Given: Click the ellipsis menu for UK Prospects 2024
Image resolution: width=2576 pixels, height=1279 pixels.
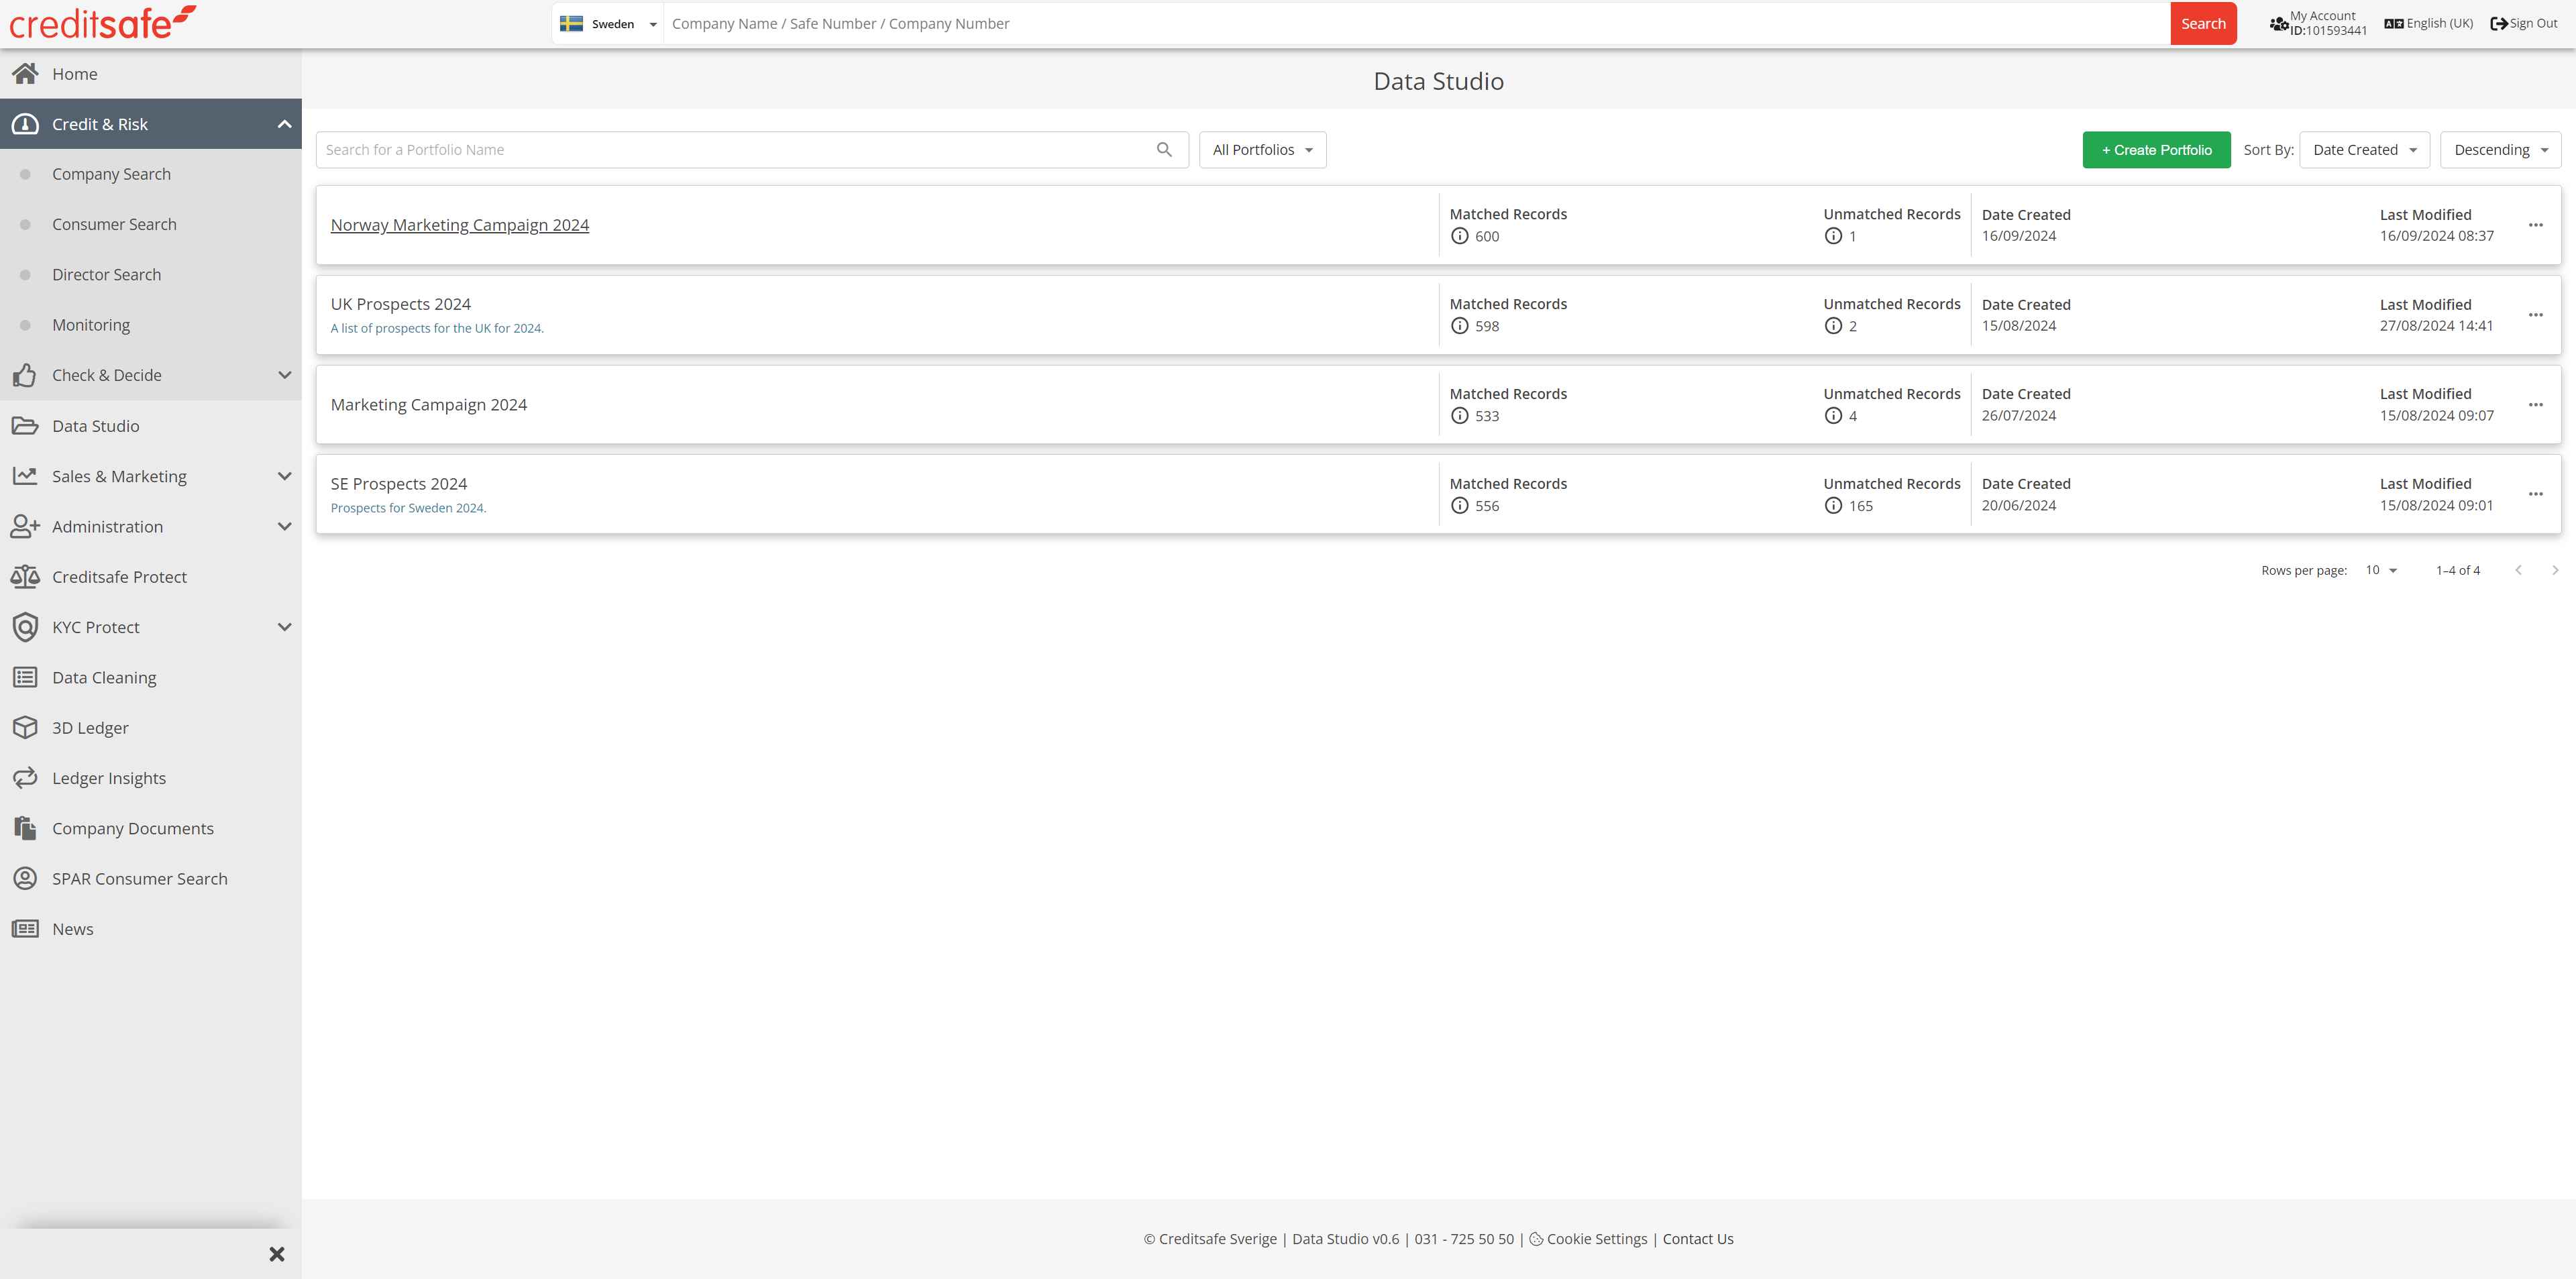Looking at the screenshot, I should point(2536,315).
